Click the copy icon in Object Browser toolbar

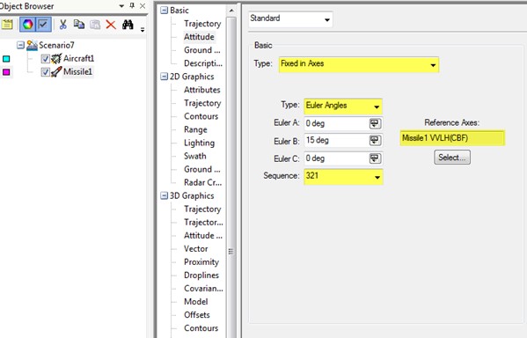(x=79, y=25)
